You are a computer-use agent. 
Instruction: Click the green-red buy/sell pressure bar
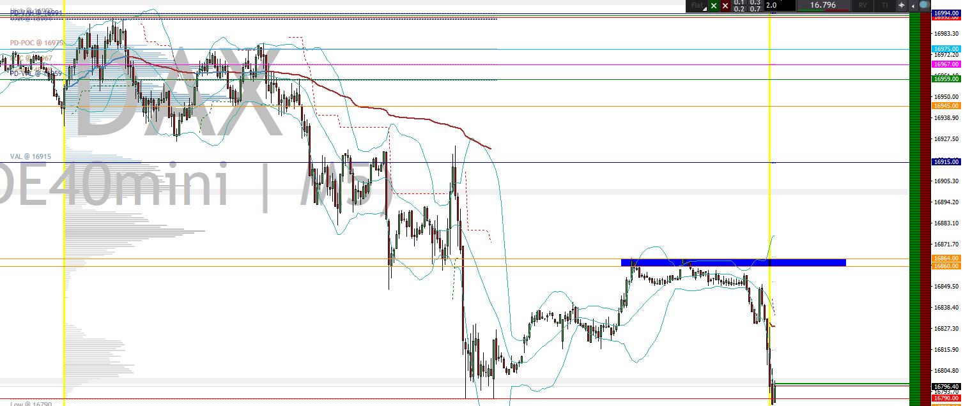click(822, 11)
